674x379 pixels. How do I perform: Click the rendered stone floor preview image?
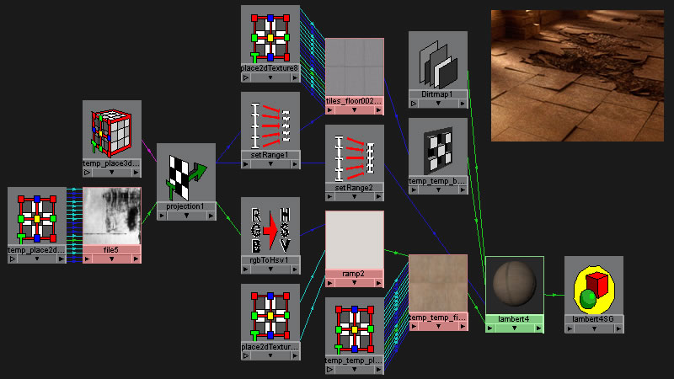[577, 75]
